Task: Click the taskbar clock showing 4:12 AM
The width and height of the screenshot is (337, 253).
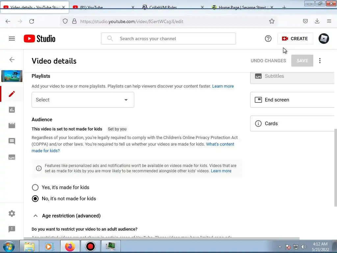Action: pos(320,247)
